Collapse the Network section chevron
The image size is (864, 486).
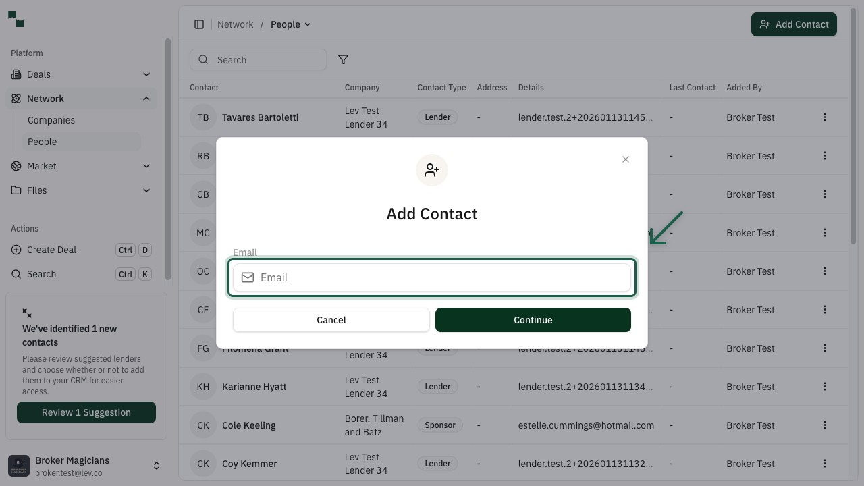(x=146, y=98)
